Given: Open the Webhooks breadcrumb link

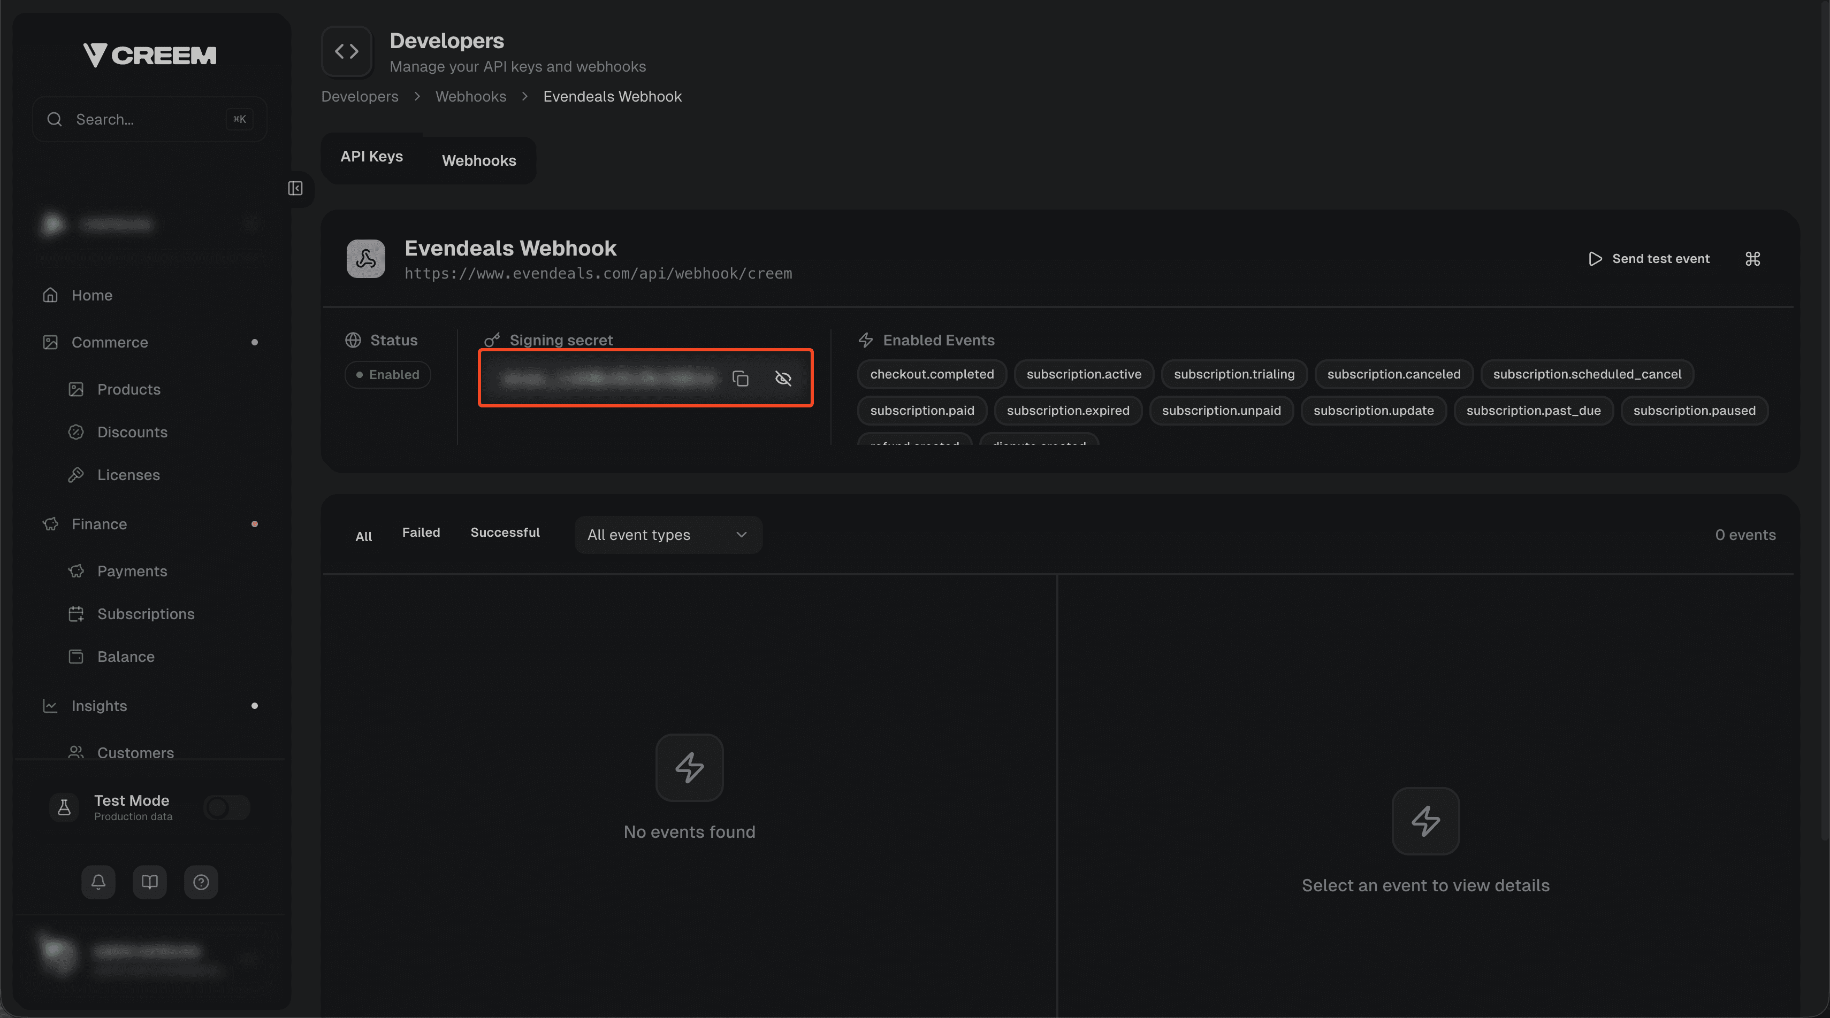Looking at the screenshot, I should click(470, 97).
